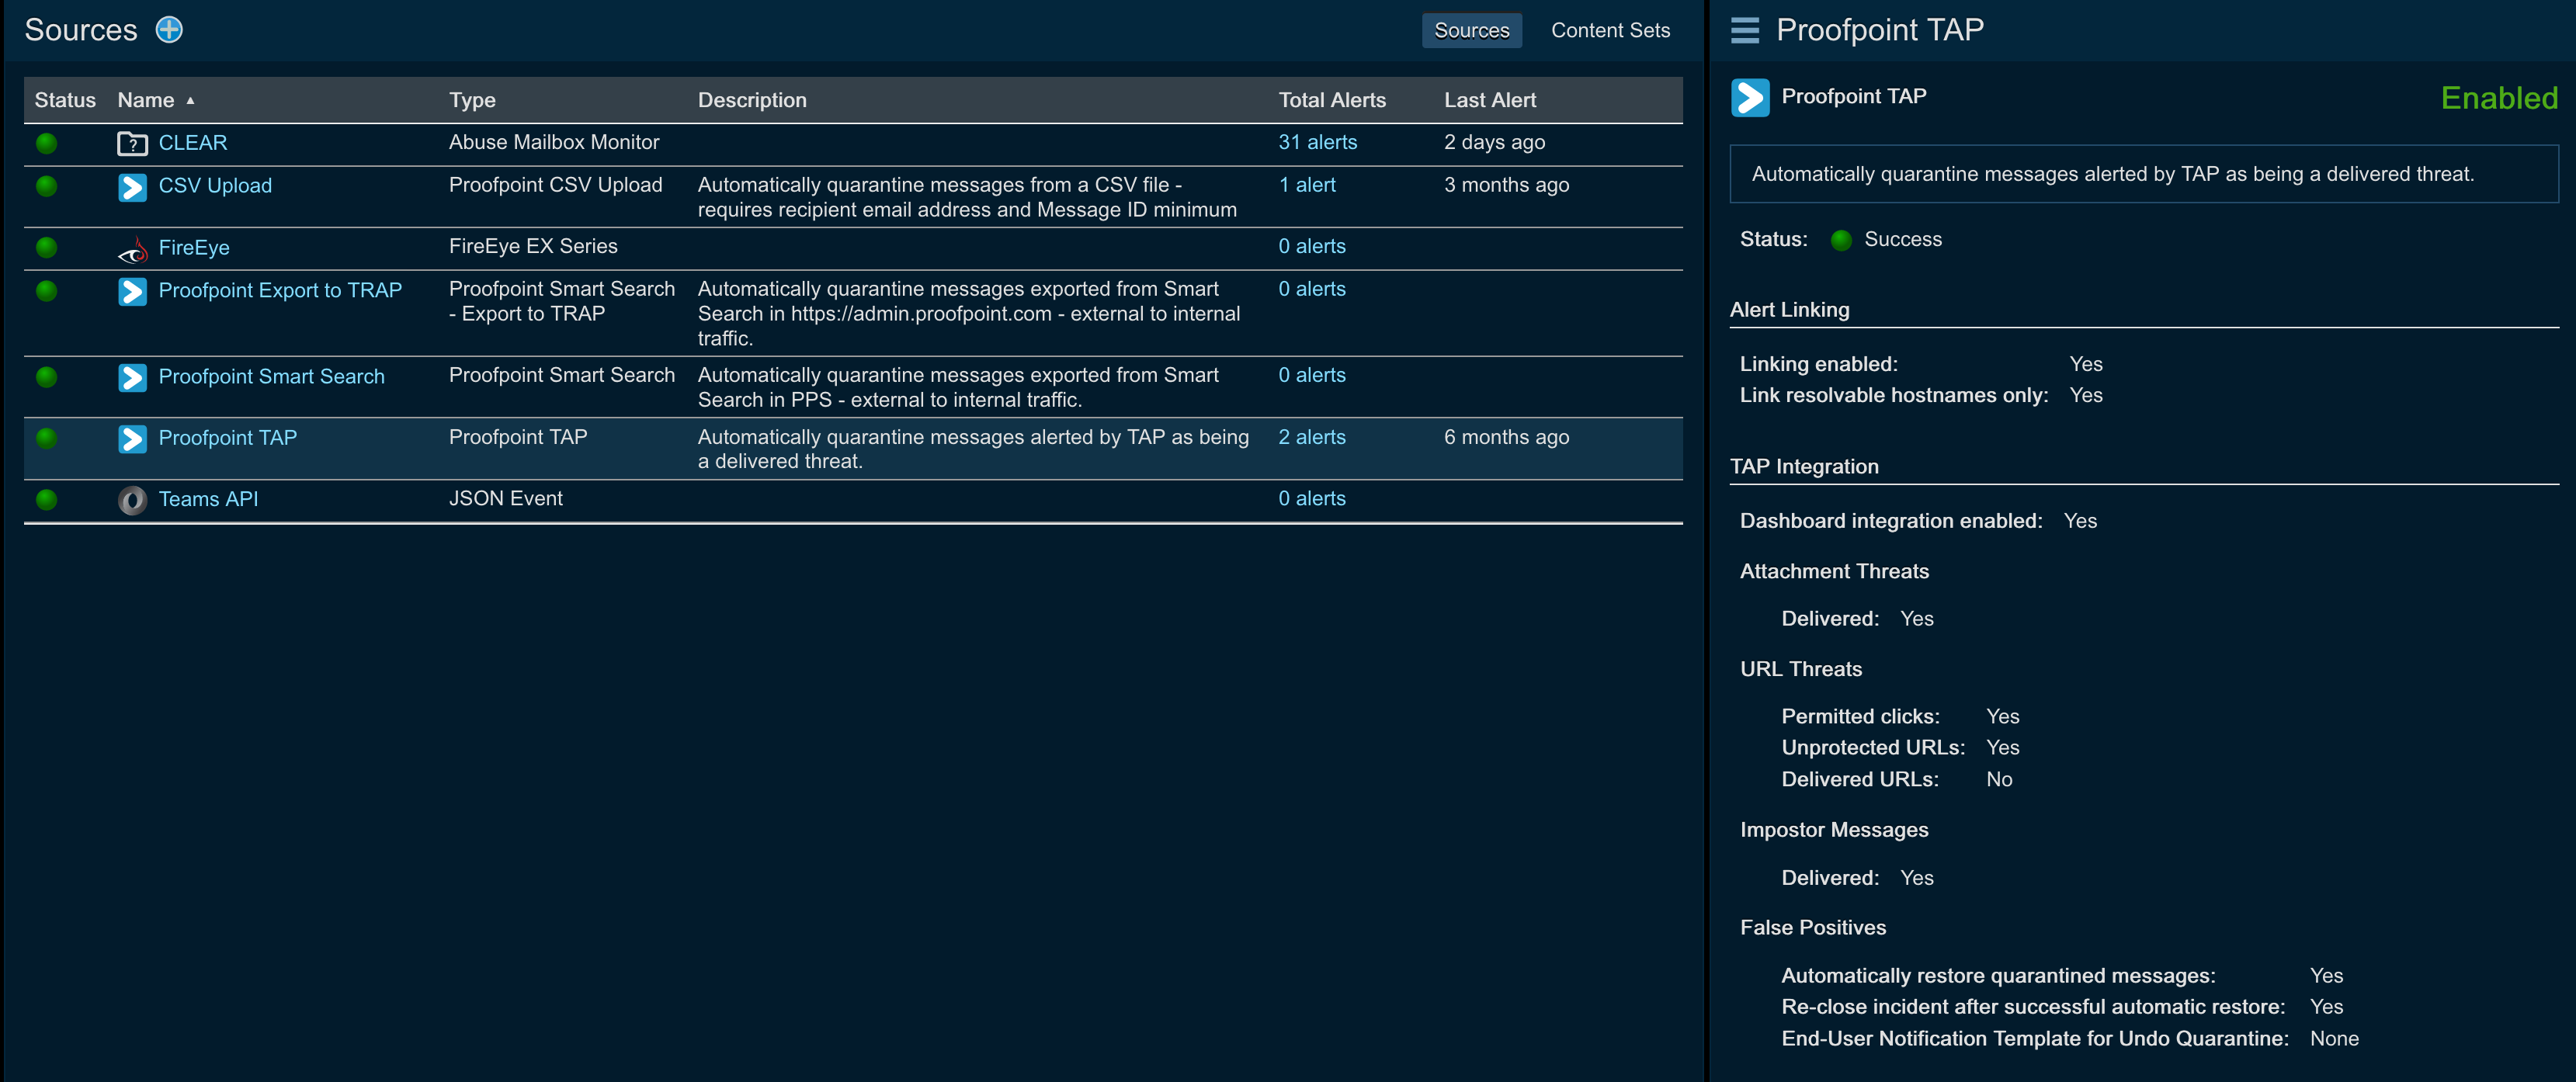Open the Proofpoint Export to TRAP source
Screen dimensions: 2576x1082
pyautogui.click(x=280, y=291)
